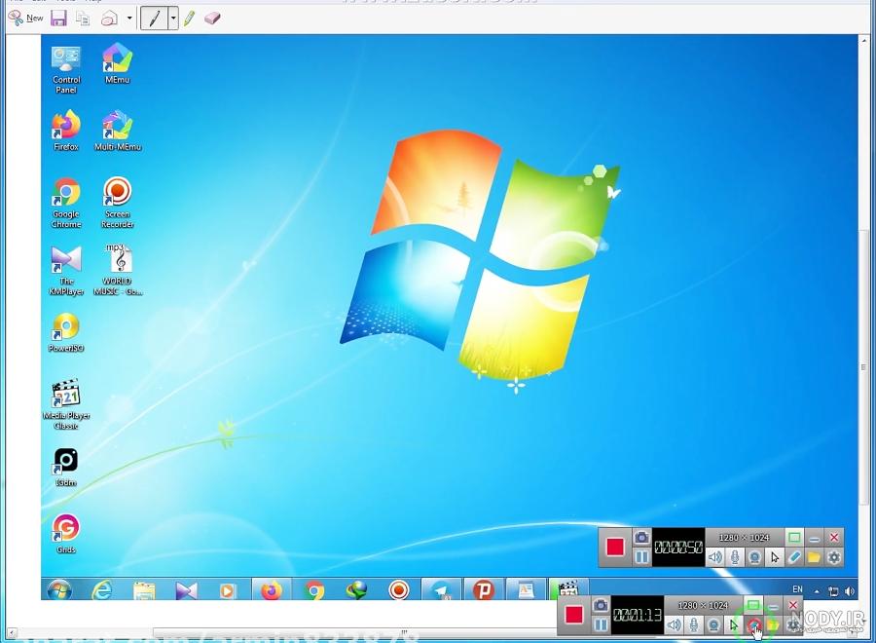Image resolution: width=876 pixels, height=643 pixels.
Task: Stop recording on the 00:01:13 recorder
Action: point(573,615)
